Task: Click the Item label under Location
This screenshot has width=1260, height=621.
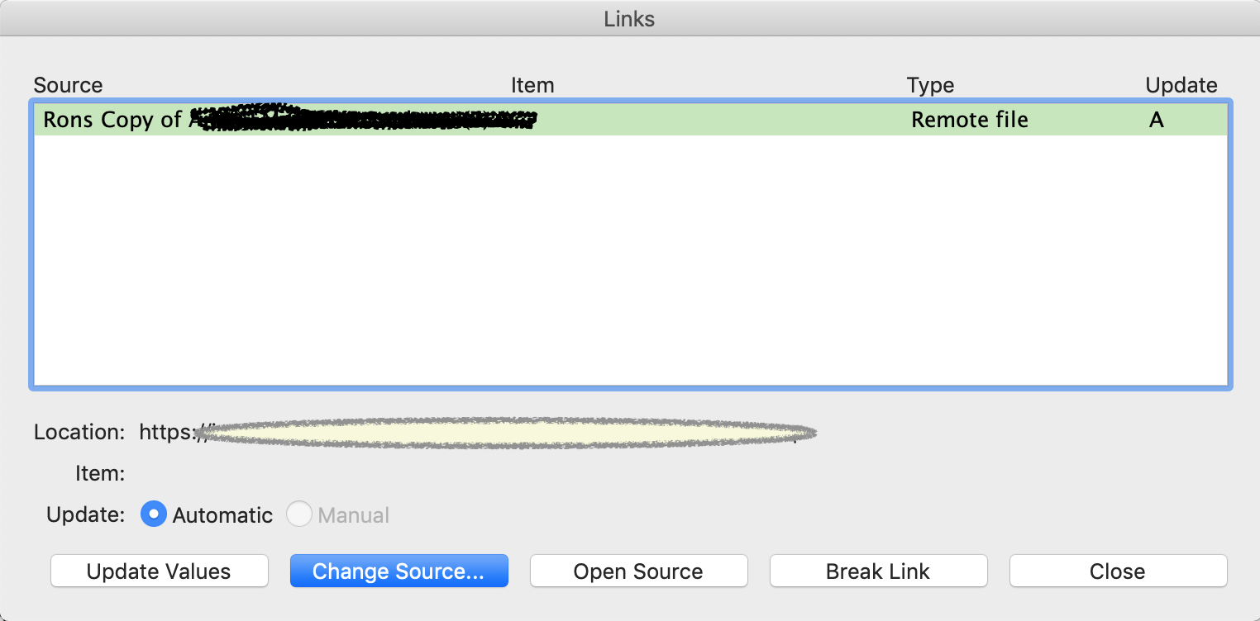Action: 99,473
